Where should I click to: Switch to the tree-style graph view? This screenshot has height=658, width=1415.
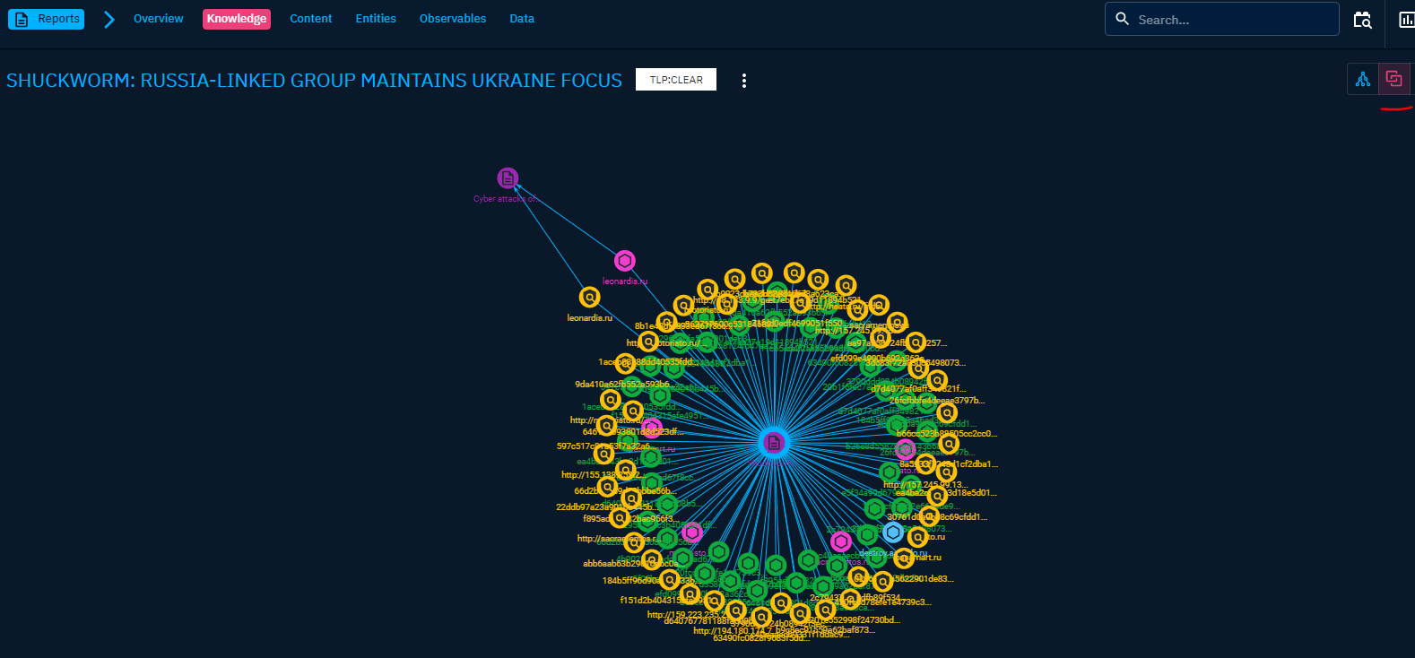pos(1363,79)
